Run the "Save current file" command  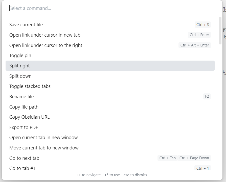pos(26,24)
